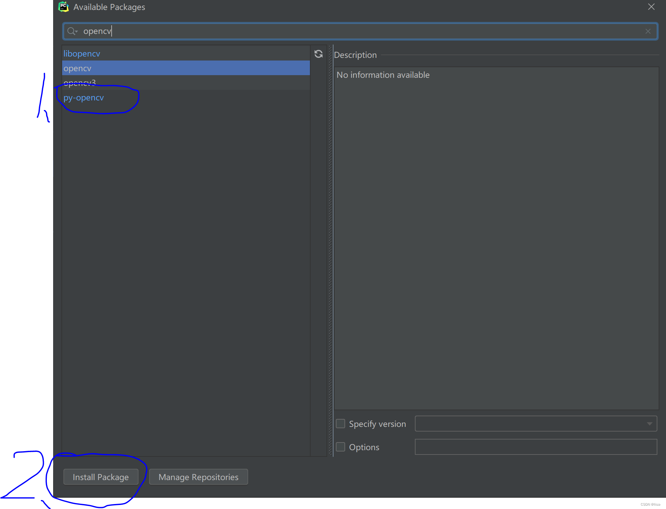The height and width of the screenshot is (509, 666).
Task: Select the highlighted opencv package
Action: 77,68
